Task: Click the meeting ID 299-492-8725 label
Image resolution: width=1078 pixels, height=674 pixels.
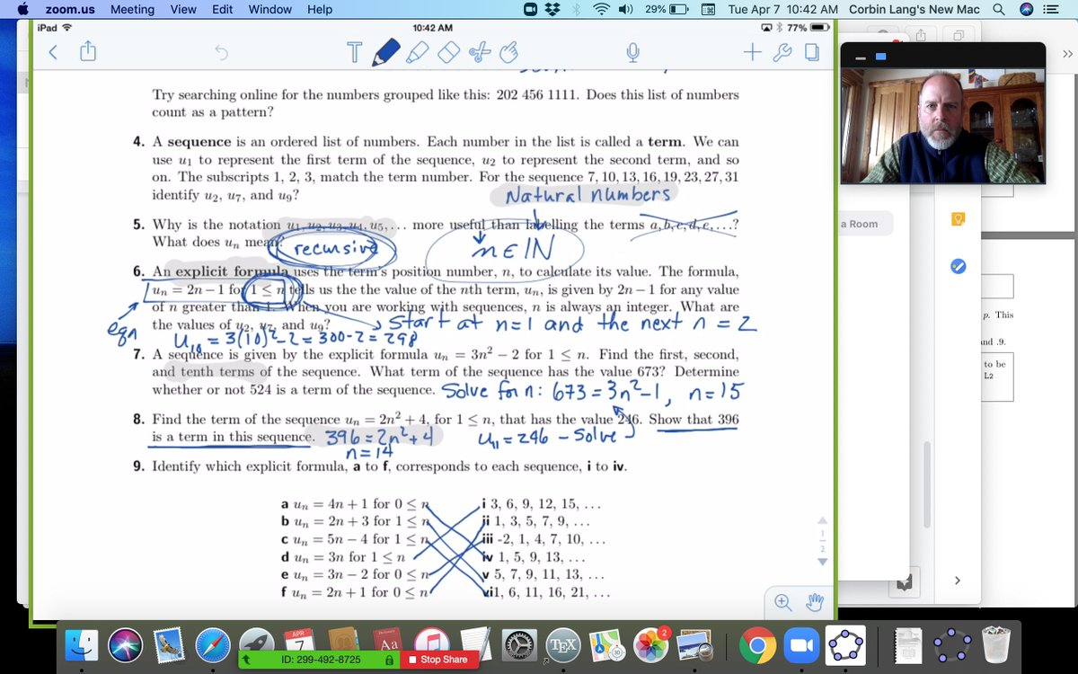Action: point(321,660)
